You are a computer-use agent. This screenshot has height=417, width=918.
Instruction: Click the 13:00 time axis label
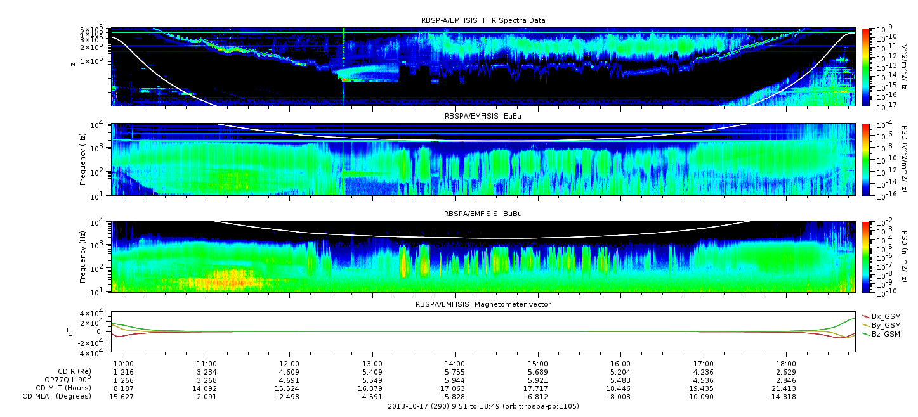(x=372, y=364)
